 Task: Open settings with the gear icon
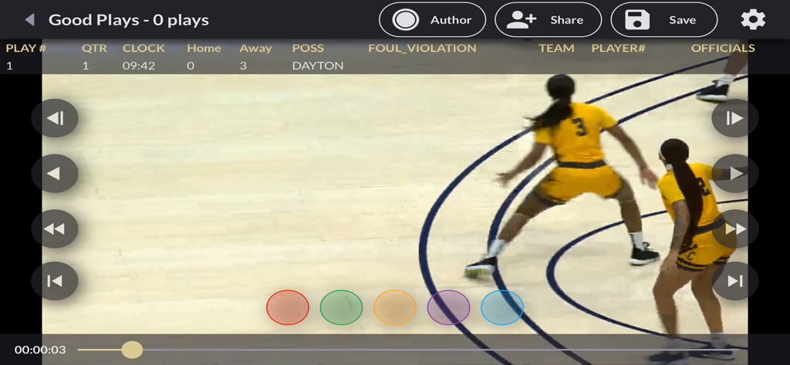(753, 19)
